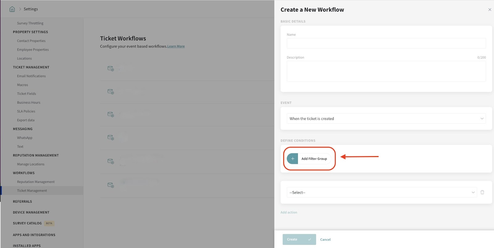Click the Cancel link
Viewport: 494px width, 248px height.
coord(325,240)
